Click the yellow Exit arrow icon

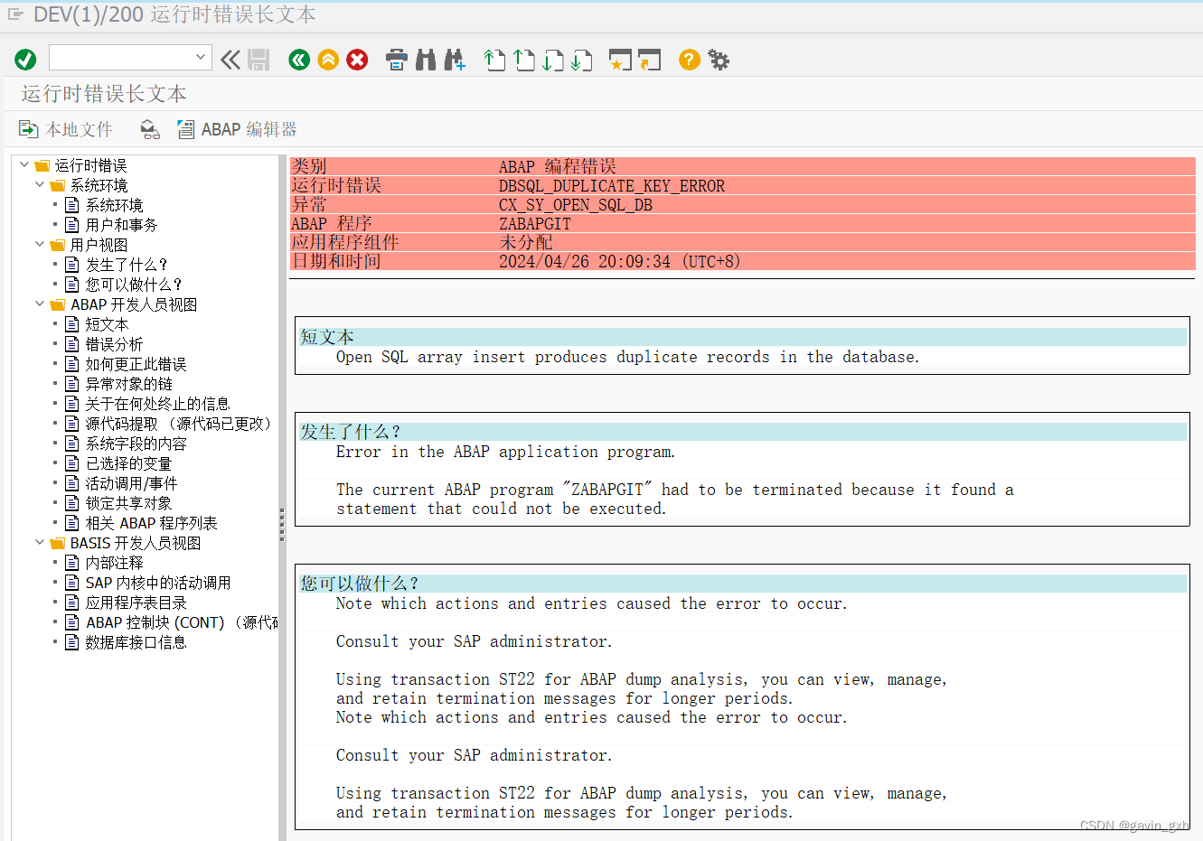[x=328, y=60]
